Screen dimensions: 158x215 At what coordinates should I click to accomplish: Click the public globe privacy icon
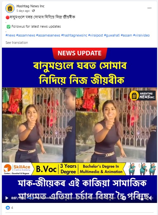pos(33,10)
